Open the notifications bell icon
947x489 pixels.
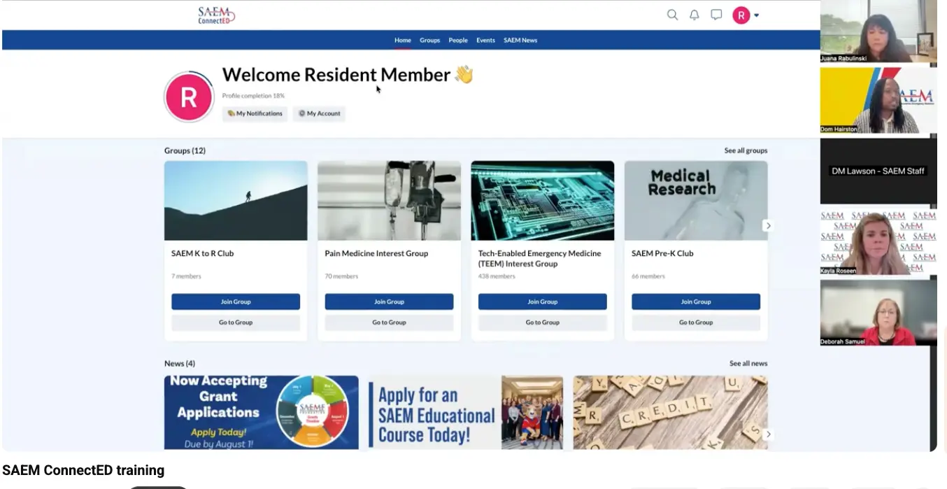694,15
